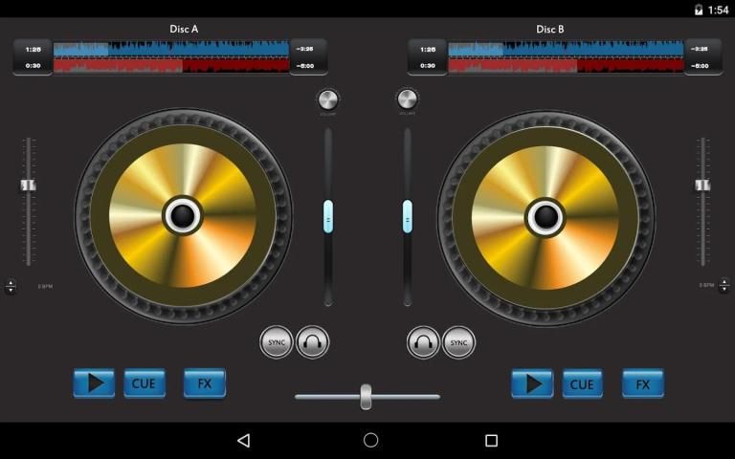735x459 pixels.
Task: Open FX effects for Disc A
Action: (x=204, y=383)
